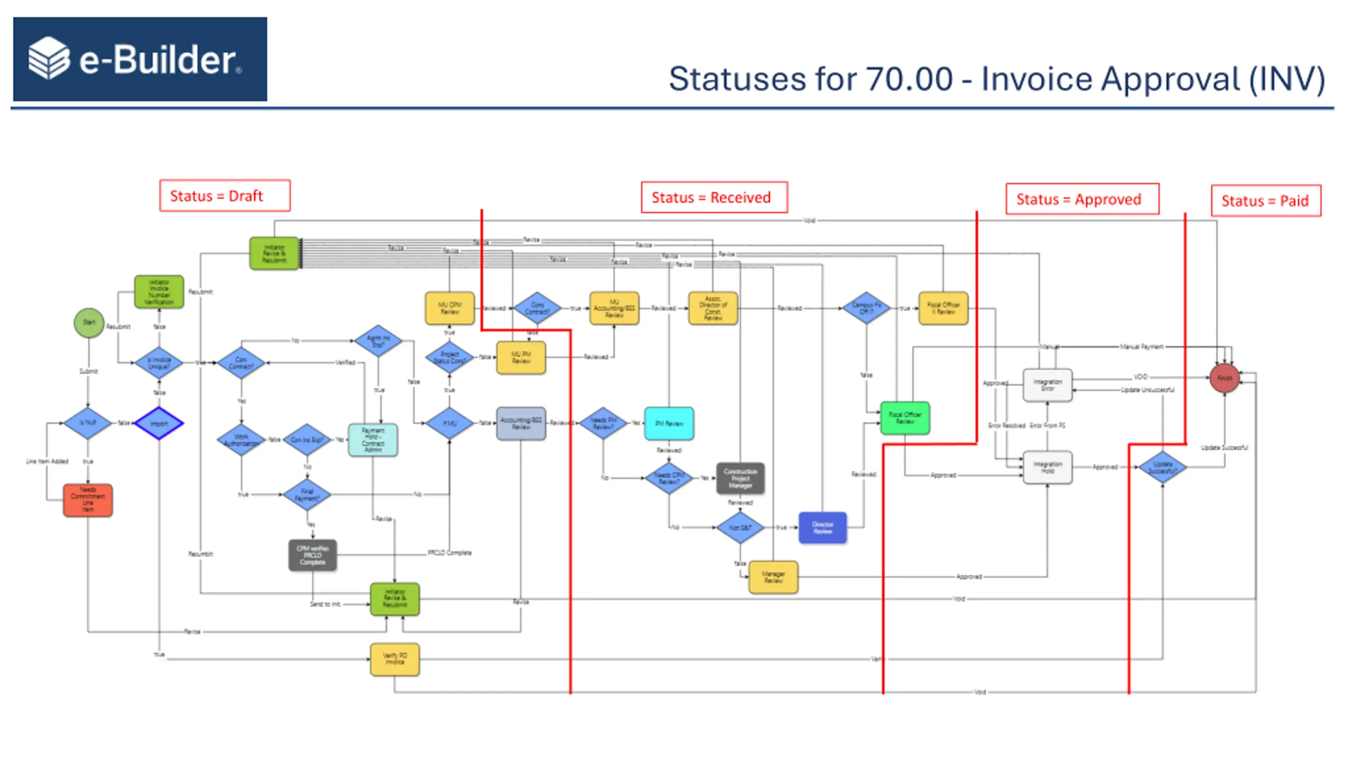
Task: Click the yellow MU PM Review node
Action: pyautogui.click(x=521, y=357)
